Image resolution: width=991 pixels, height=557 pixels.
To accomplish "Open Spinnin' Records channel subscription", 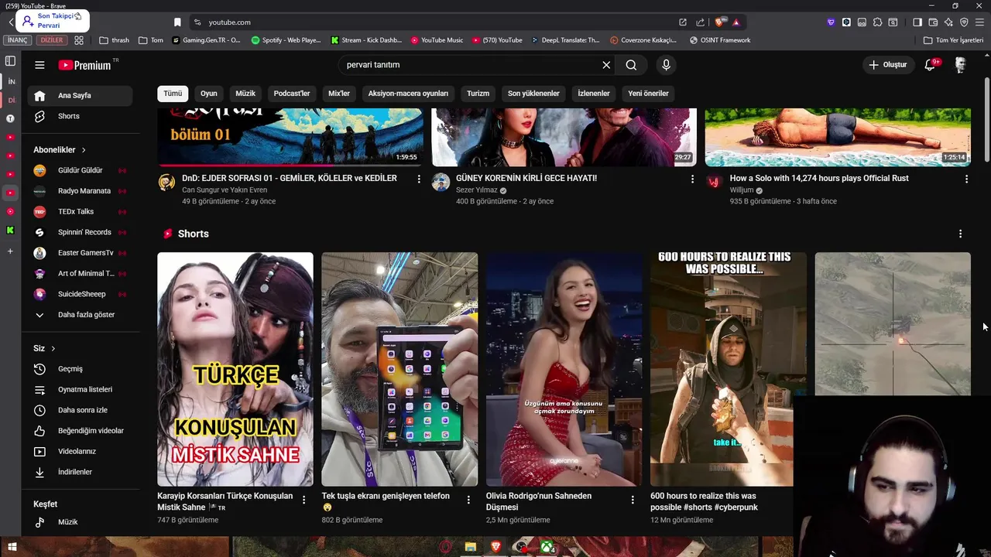I will (81, 232).
